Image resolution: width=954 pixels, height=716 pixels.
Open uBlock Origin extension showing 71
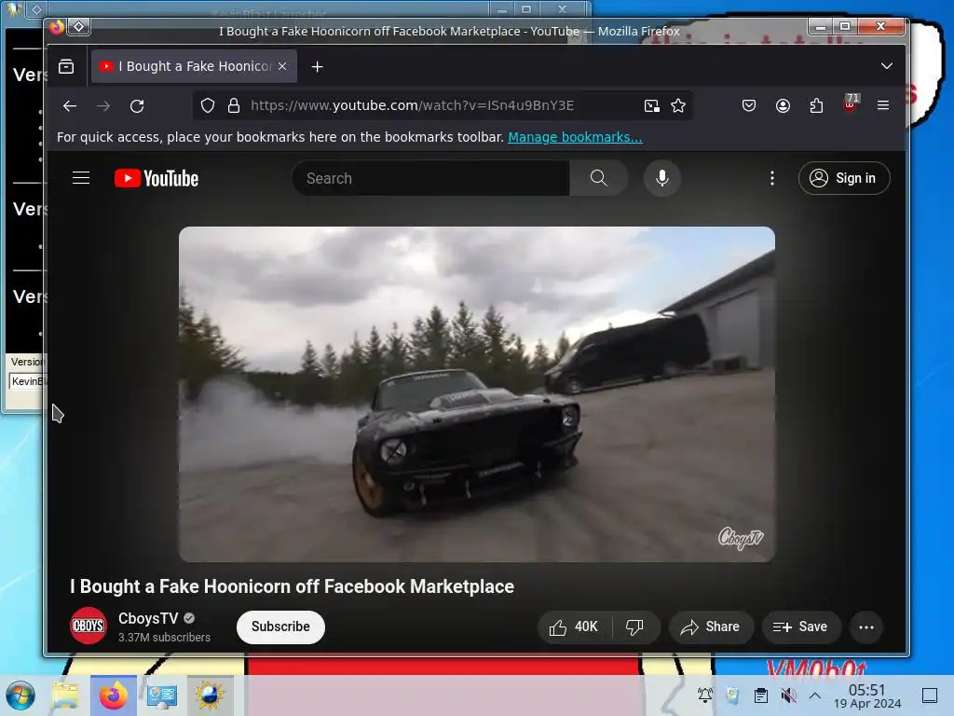tap(850, 104)
